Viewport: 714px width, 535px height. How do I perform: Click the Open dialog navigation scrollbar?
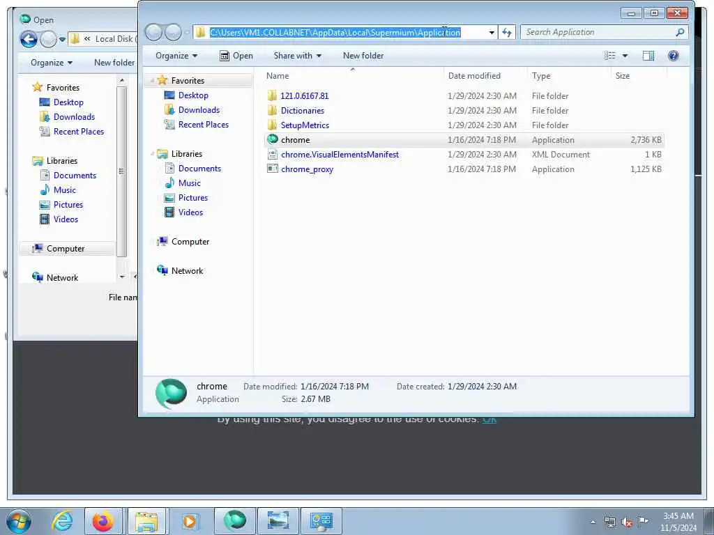click(121, 172)
